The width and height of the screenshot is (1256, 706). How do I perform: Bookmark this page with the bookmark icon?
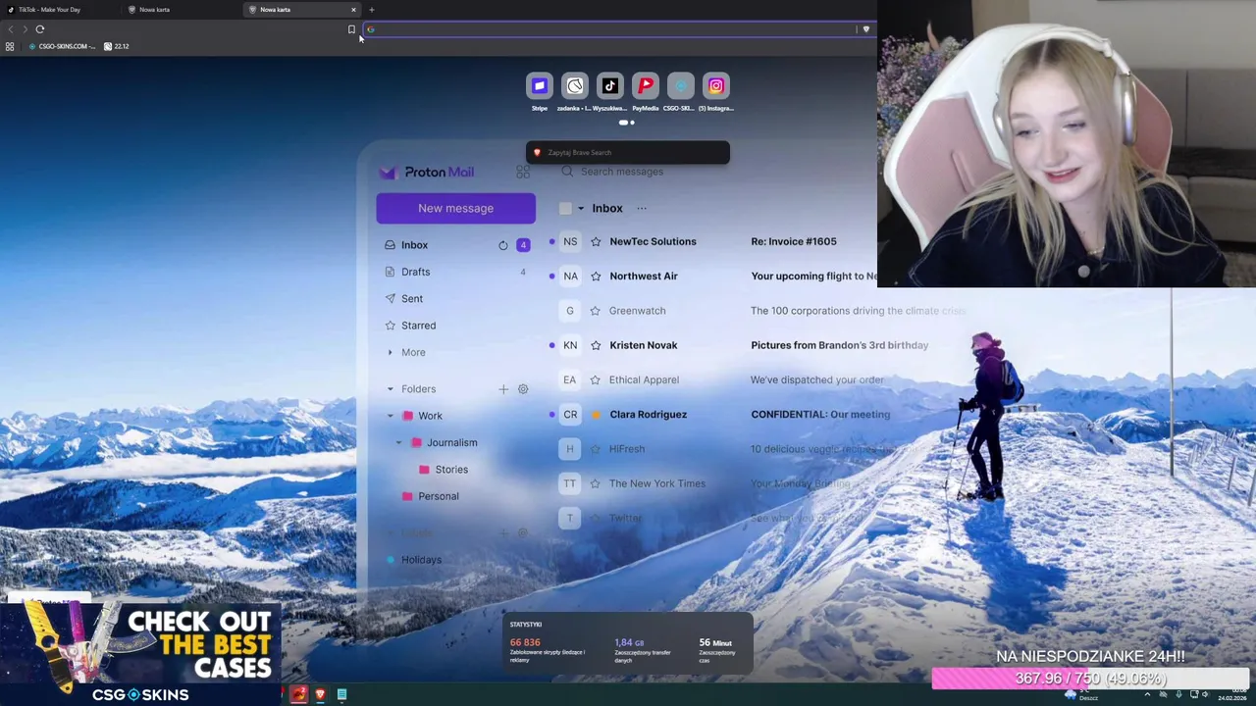click(x=351, y=29)
